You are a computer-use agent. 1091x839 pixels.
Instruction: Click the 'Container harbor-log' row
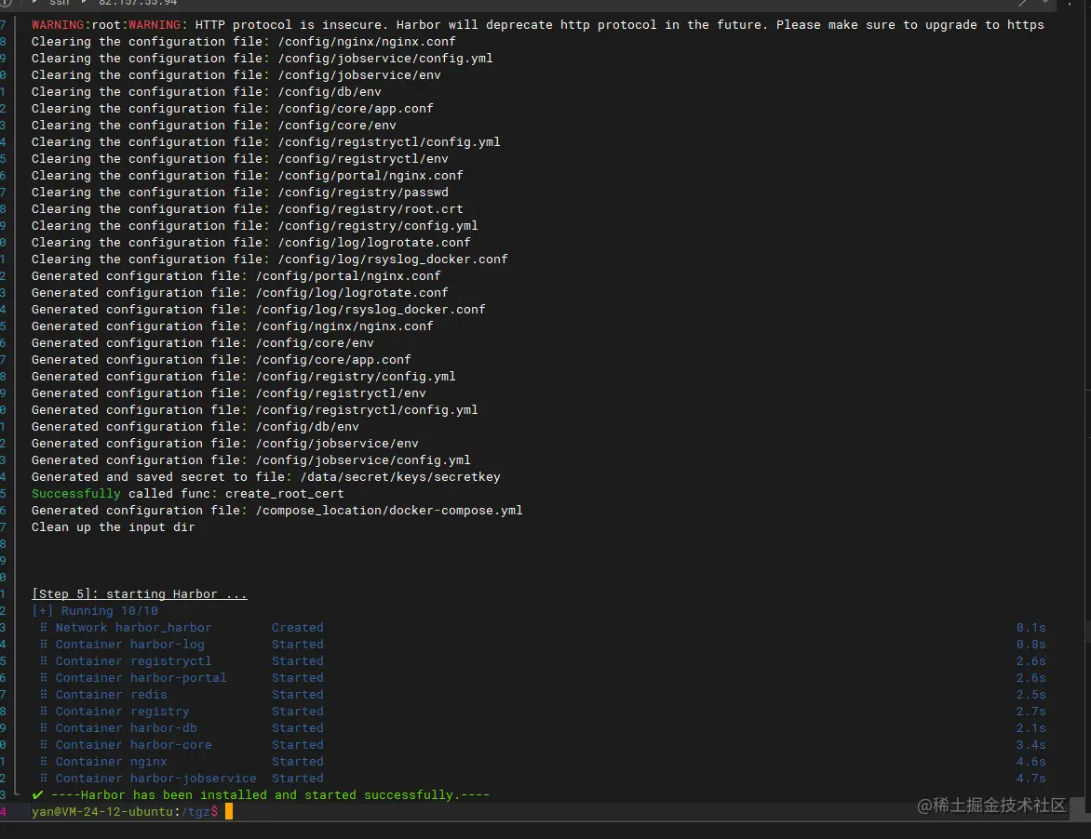(542, 645)
